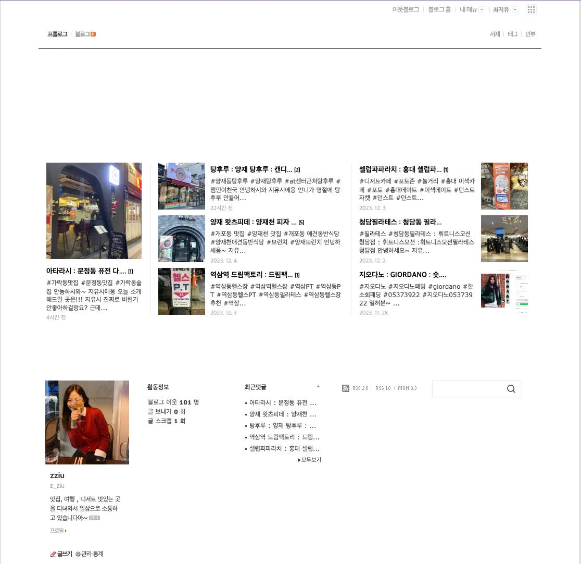Open the 태그 menu

point(512,34)
